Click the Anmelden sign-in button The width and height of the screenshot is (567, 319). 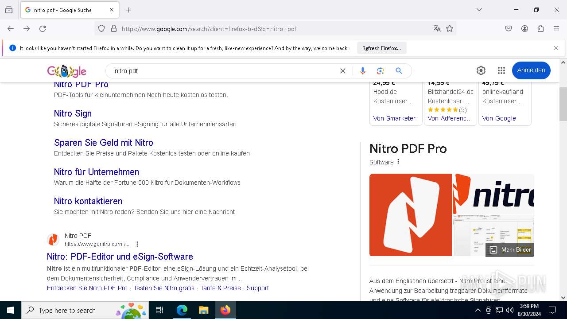531,70
